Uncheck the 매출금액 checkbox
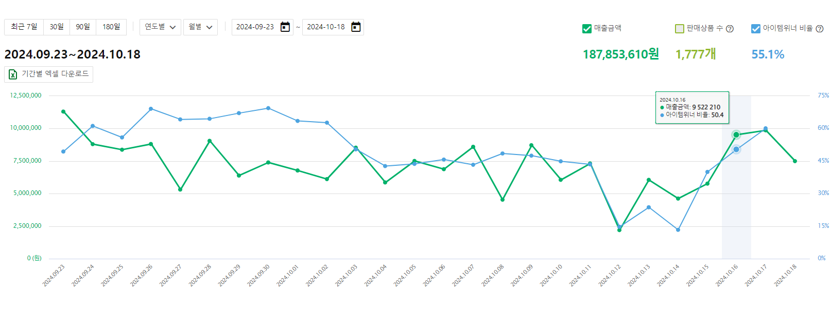This screenshot has width=831, height=309. (x=586, y=29)
